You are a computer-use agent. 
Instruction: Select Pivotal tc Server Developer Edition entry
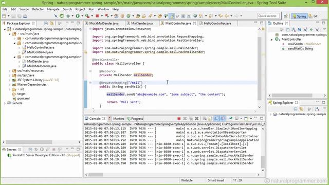click(x=39, y=155)
